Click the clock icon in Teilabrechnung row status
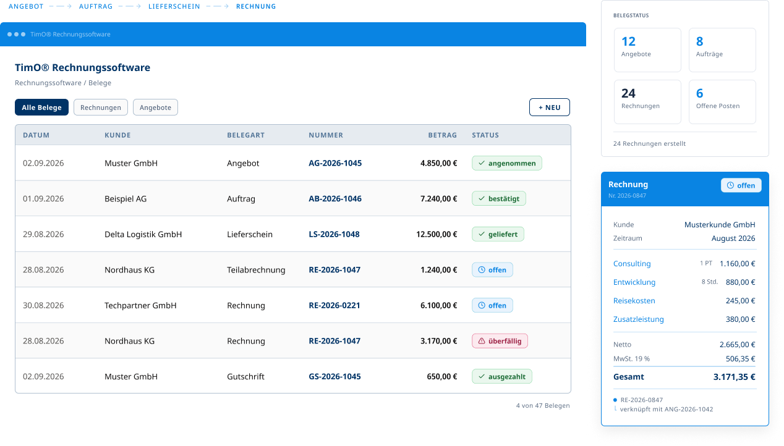 tap(482, 270)
